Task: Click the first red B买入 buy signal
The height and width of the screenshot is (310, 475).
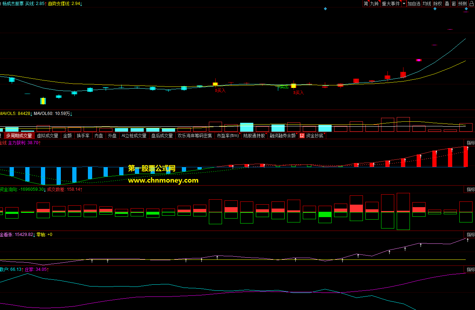Action: 220,91
